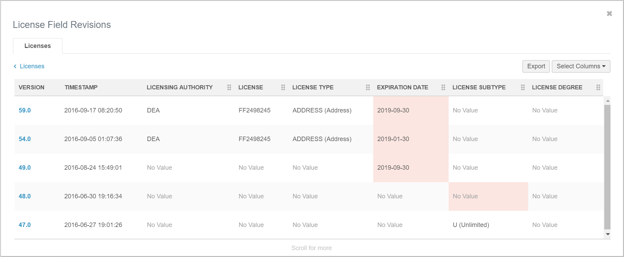The height and width of the screenshot is (257, 624).
Task: Open version 59.0 revision link
Action: tap(25, 110)
